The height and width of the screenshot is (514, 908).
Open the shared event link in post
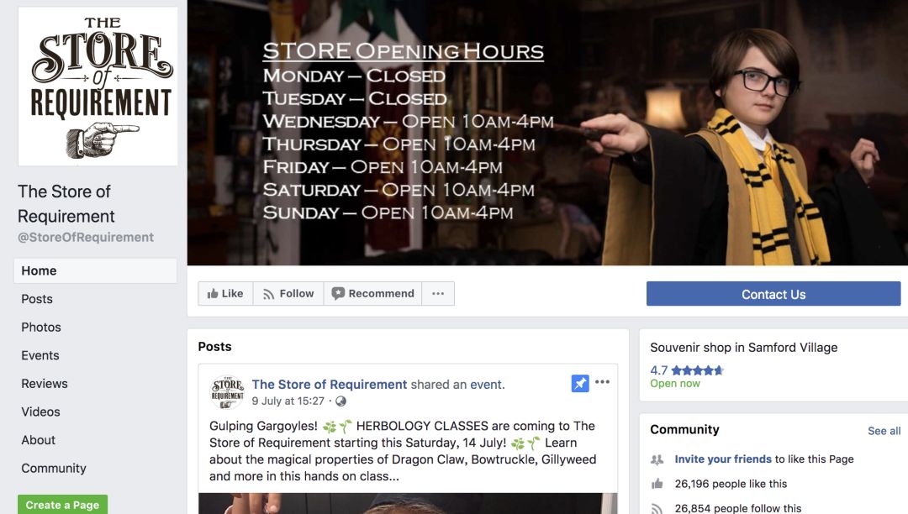(487, 385)
